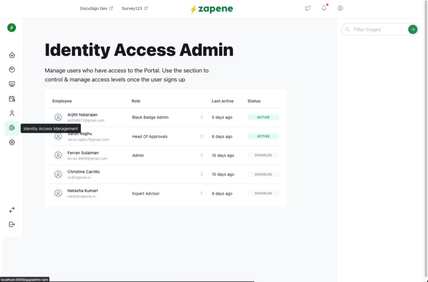428x282 pixels.
Task: Open the monitor presentation sidebar icon
Action: point(12,84)
